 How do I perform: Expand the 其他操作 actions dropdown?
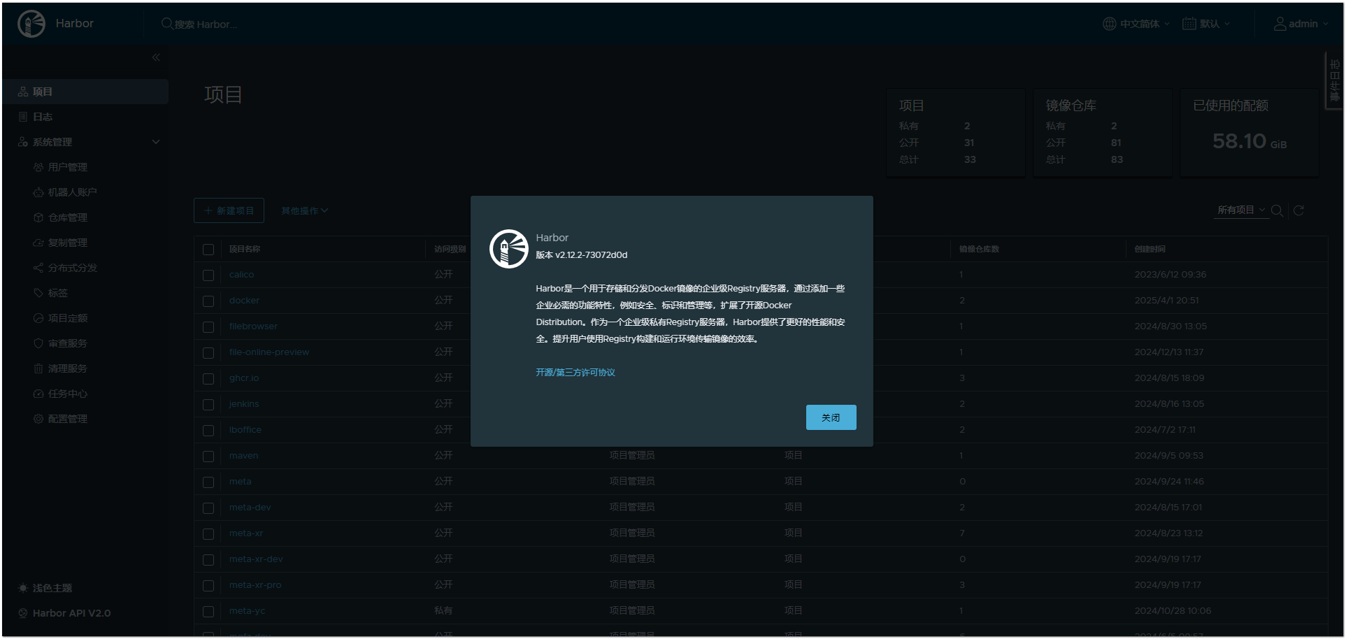305,210
